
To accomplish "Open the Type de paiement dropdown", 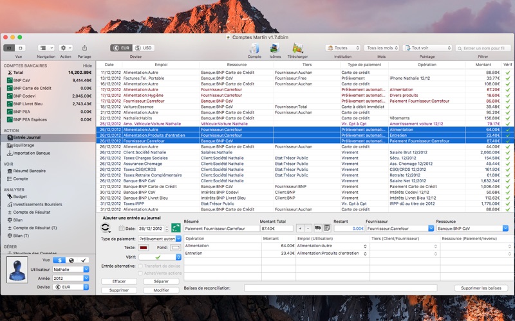I will click(x=160, y=239).
